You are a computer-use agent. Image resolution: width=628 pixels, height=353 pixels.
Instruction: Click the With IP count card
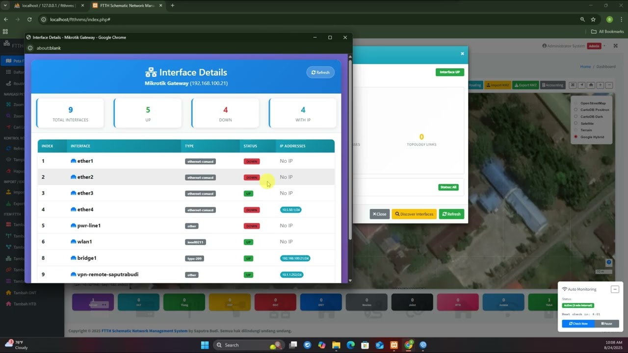303,113
